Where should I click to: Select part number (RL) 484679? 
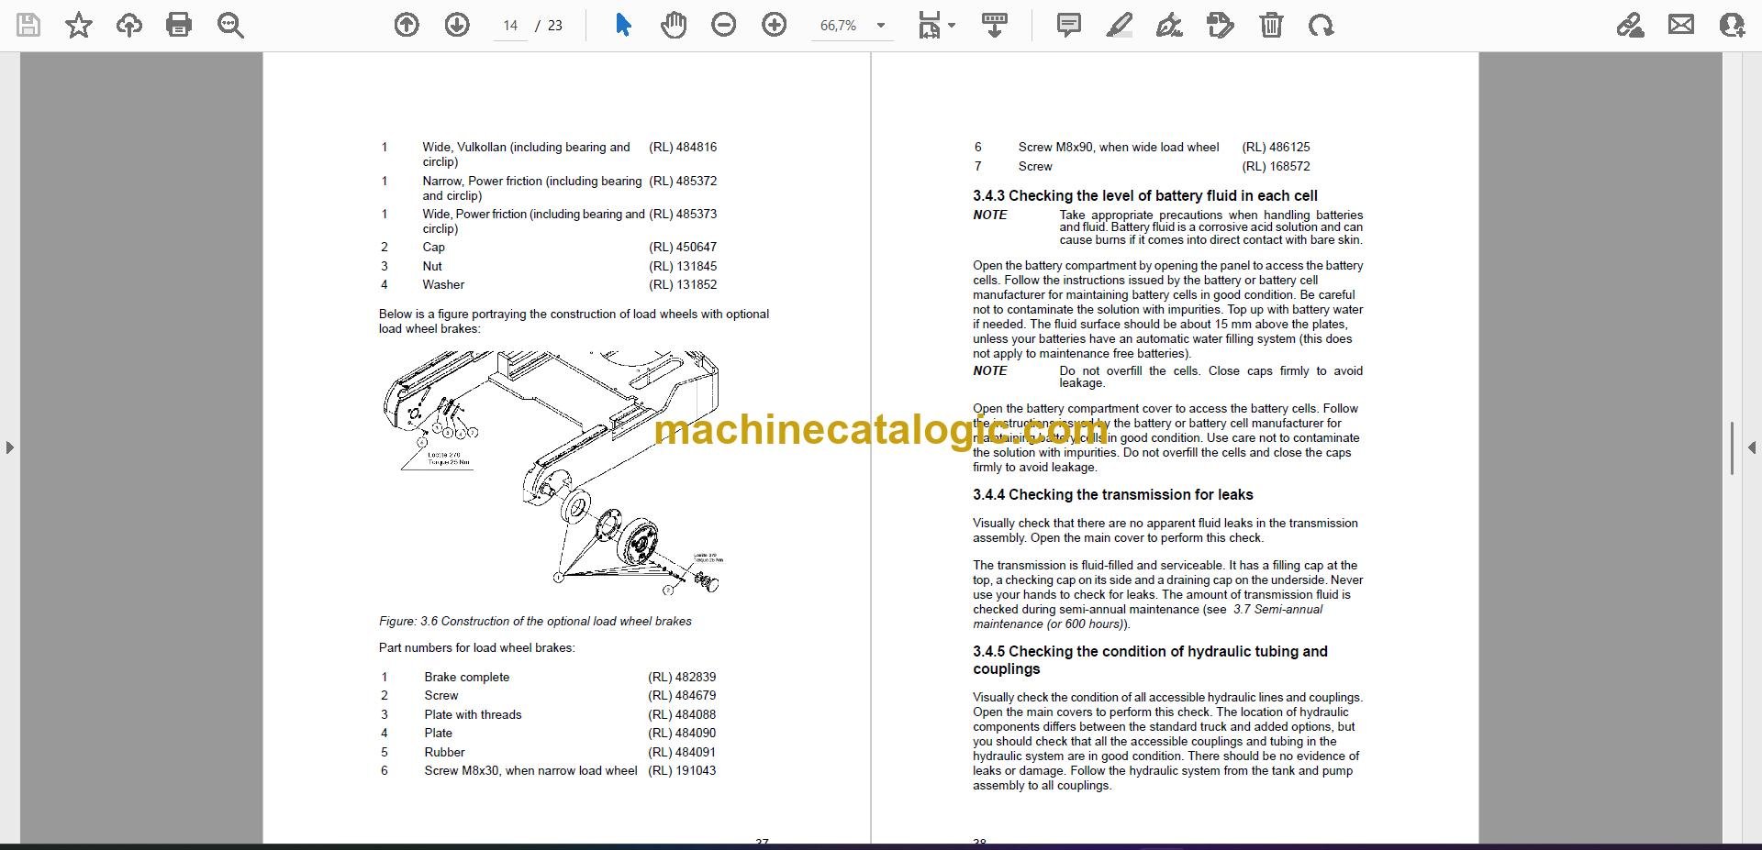682,695
